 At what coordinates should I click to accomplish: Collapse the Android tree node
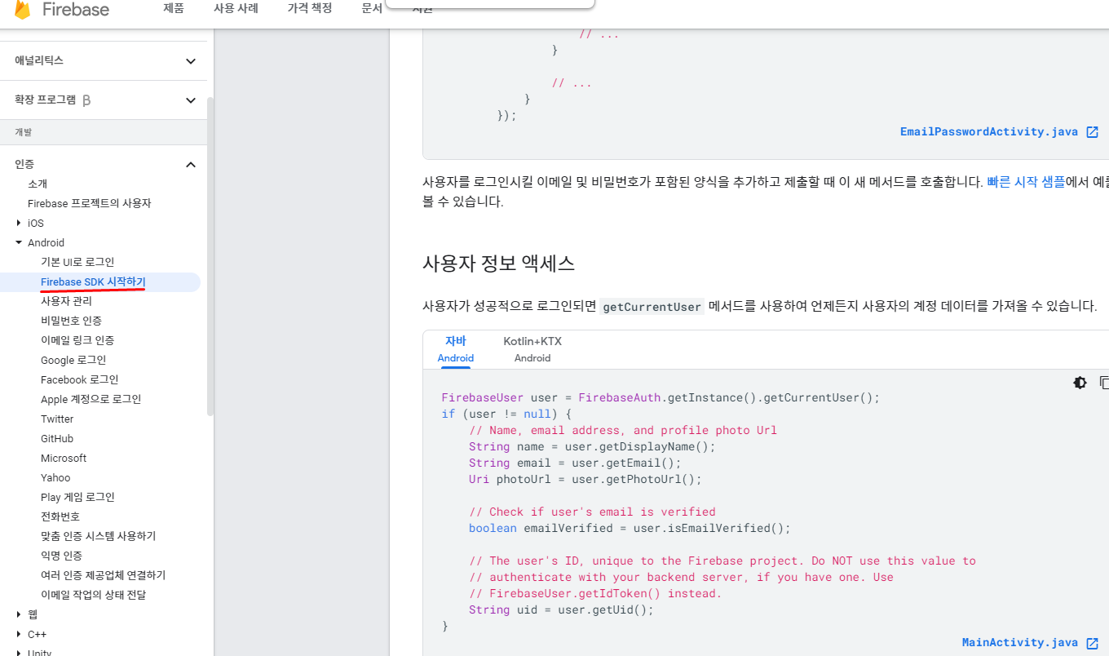click(x=19, y=243)
